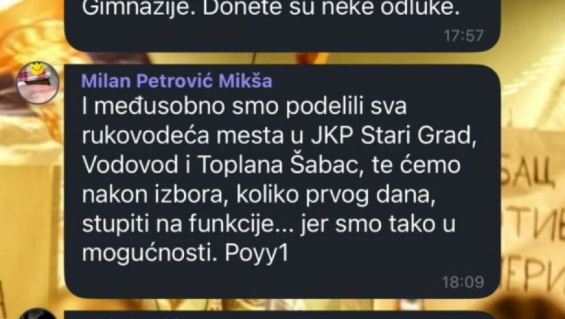Screen dimensions: 565x319
Task: Tap the 18:09 message timestamp
Action: pyautogui.click(x=463, y=282)
